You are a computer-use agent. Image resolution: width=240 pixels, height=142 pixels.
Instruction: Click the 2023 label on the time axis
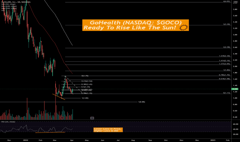click(x=213, y=140)
